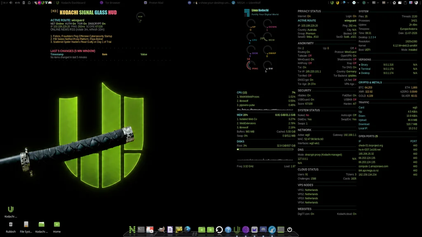Image resolution: width=422 pixels, height=237 pixels.
Task: Expand the dropdown beside white hexagon tray icon
Action: click(x=358, y=3)
